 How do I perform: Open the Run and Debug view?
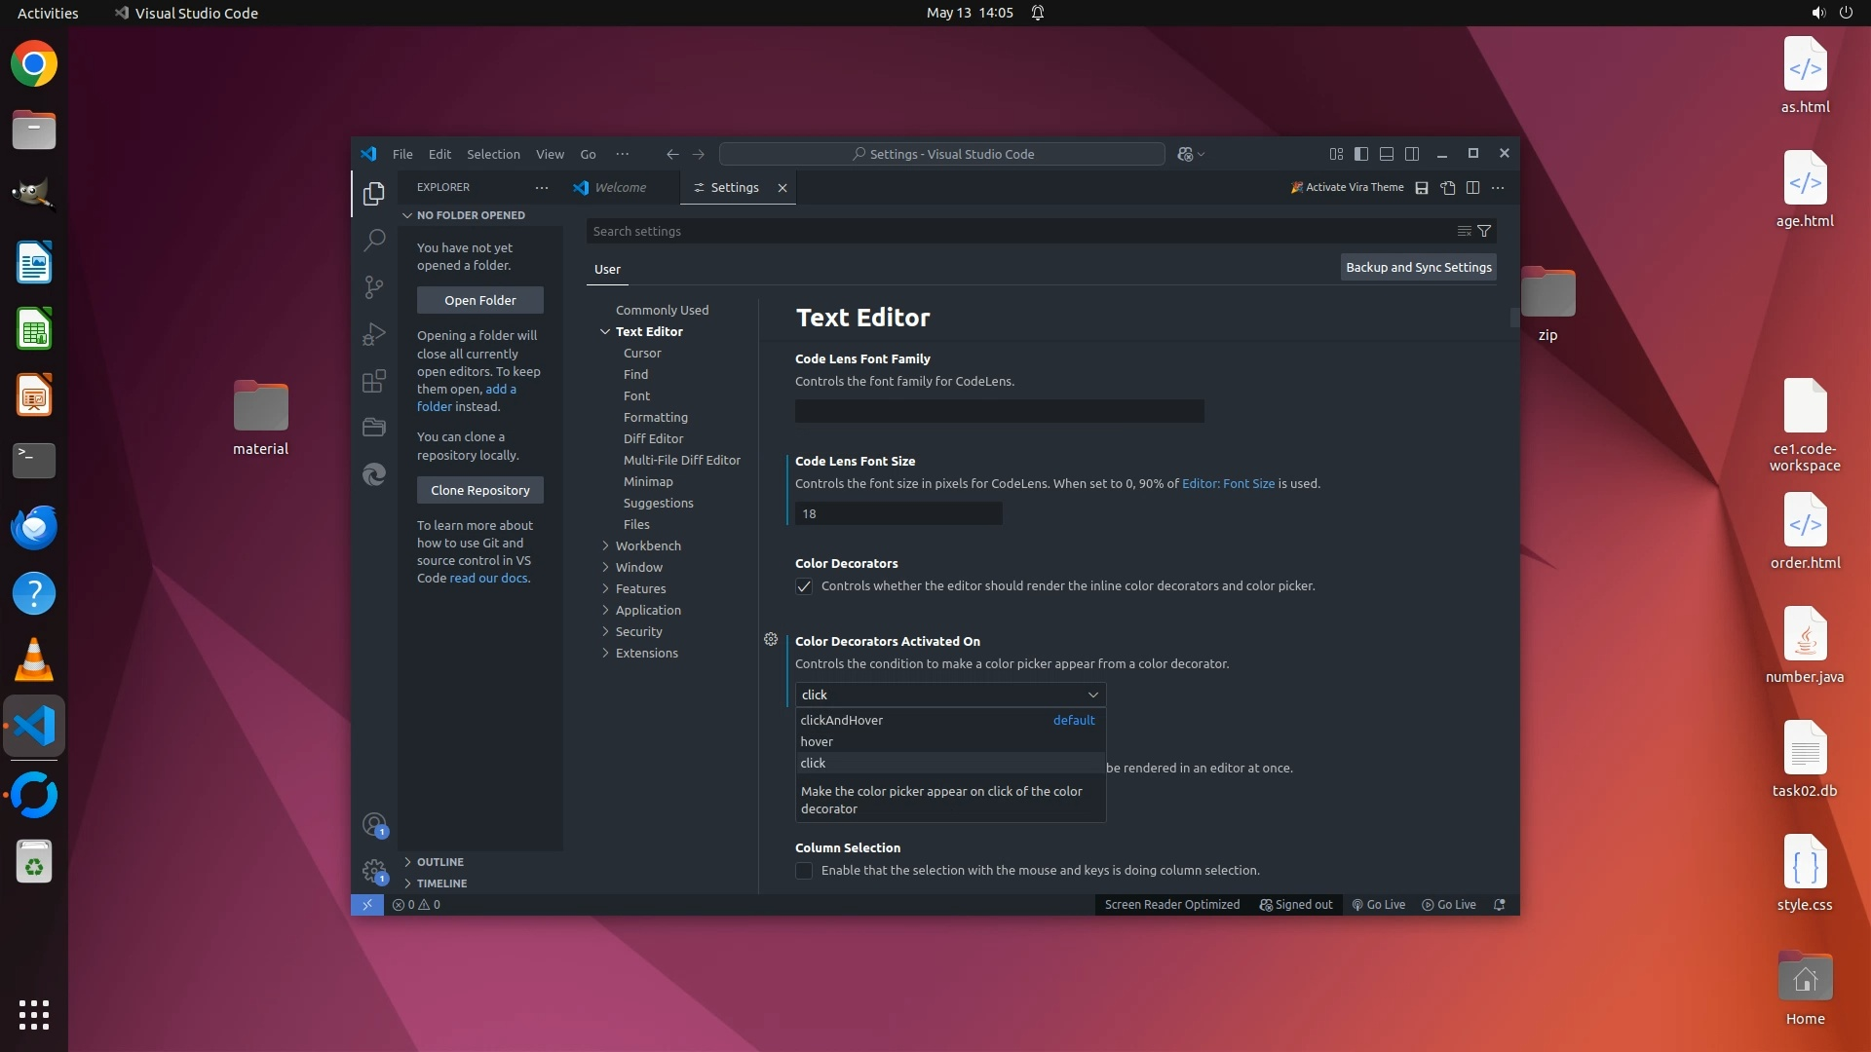tap(374, 334)
